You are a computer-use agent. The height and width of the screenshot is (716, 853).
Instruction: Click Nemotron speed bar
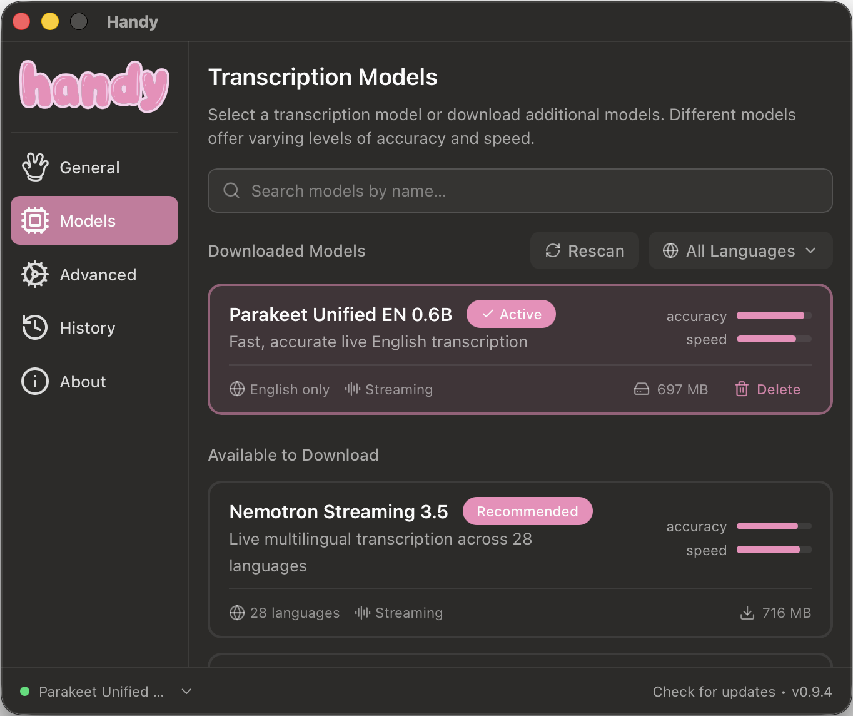tap(774, 550)
